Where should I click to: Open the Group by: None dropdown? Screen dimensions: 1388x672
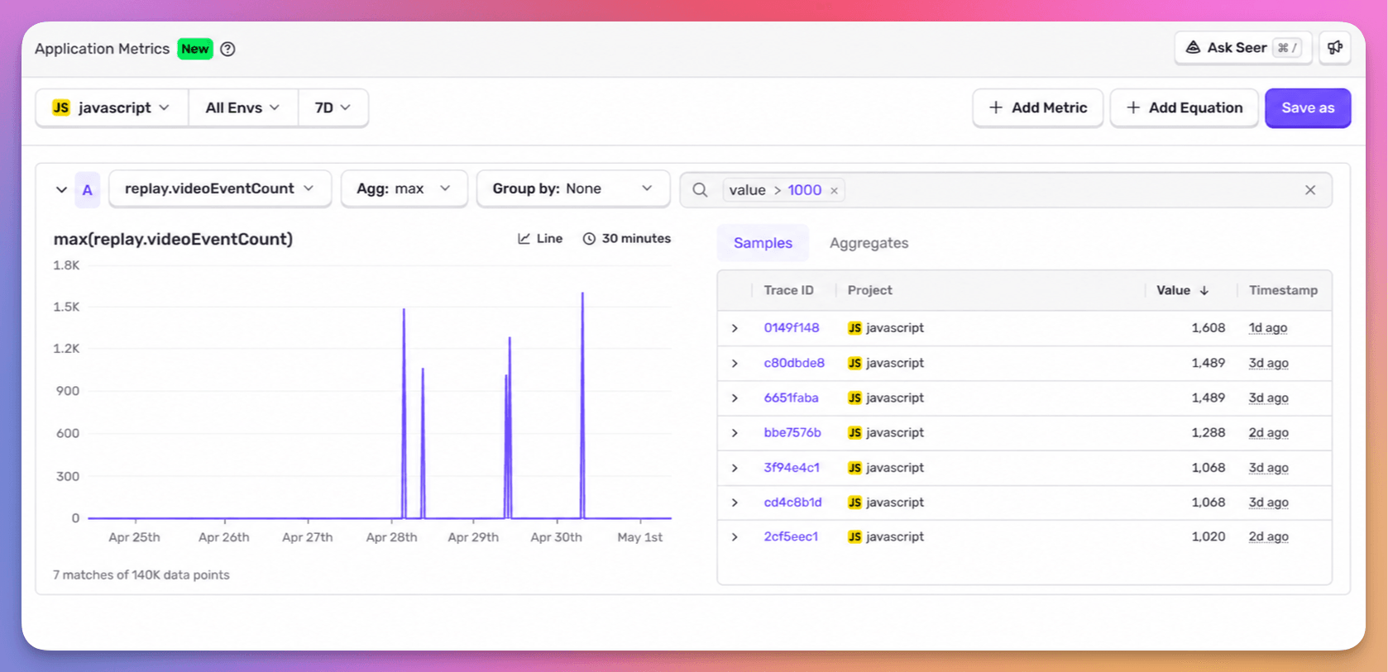[x=572, y=188]
